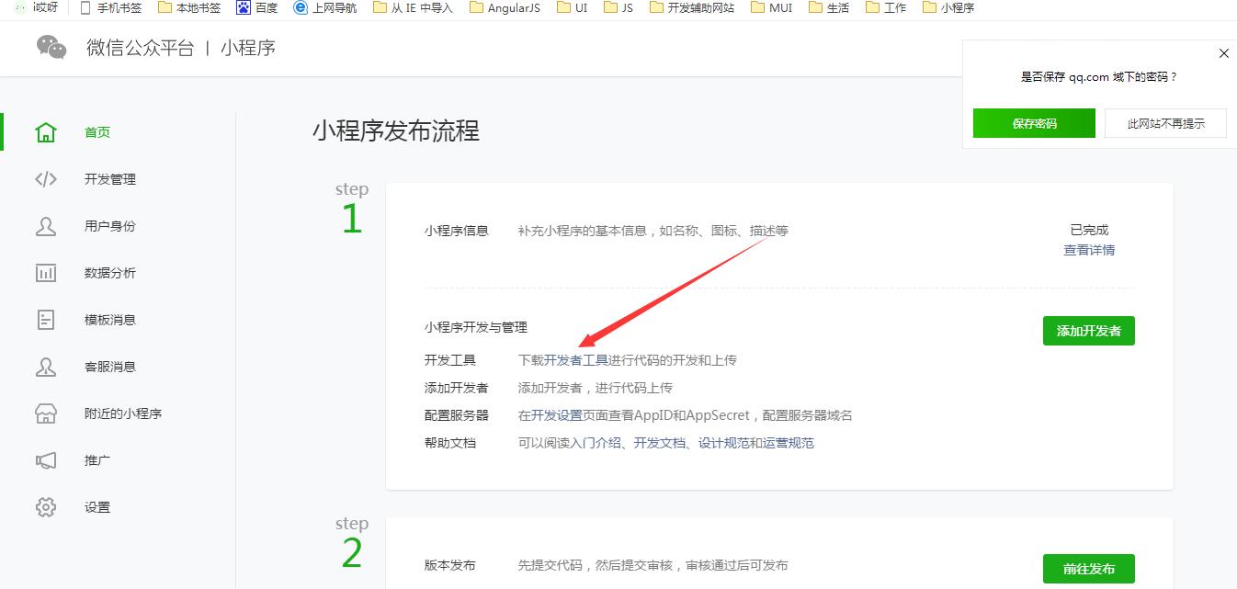Click the document icon for 模板消息
The image size is (1237, 589).
(46, 320)
